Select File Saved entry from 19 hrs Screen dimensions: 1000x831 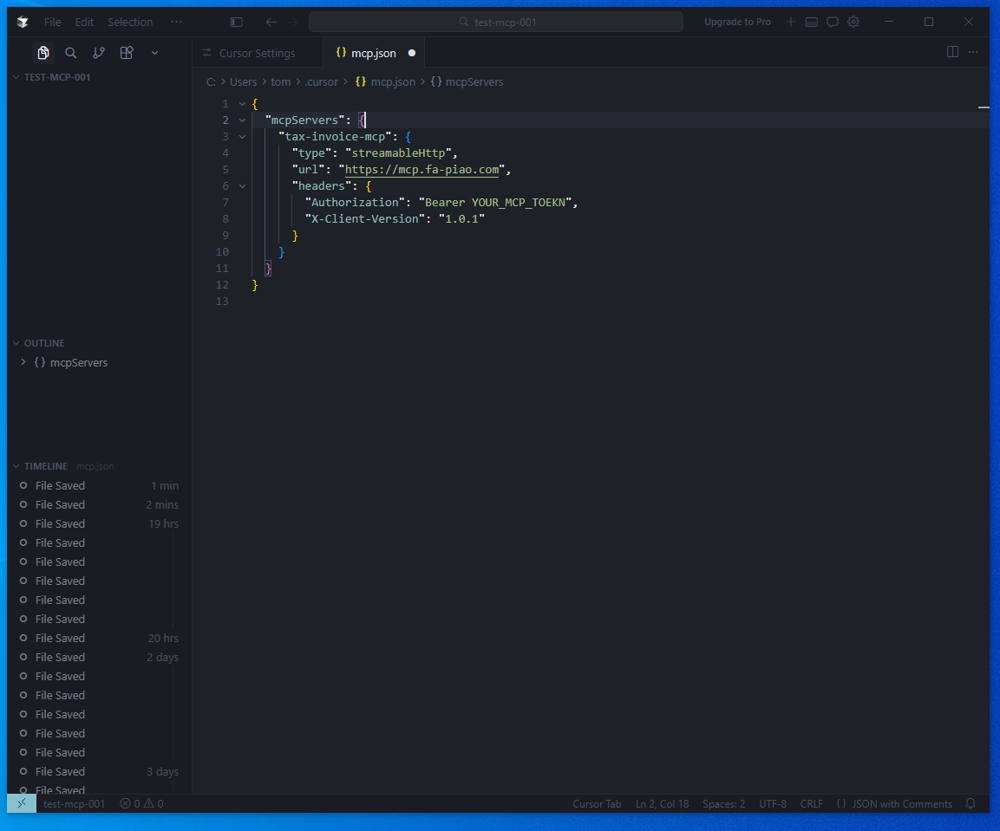[99, 524]
